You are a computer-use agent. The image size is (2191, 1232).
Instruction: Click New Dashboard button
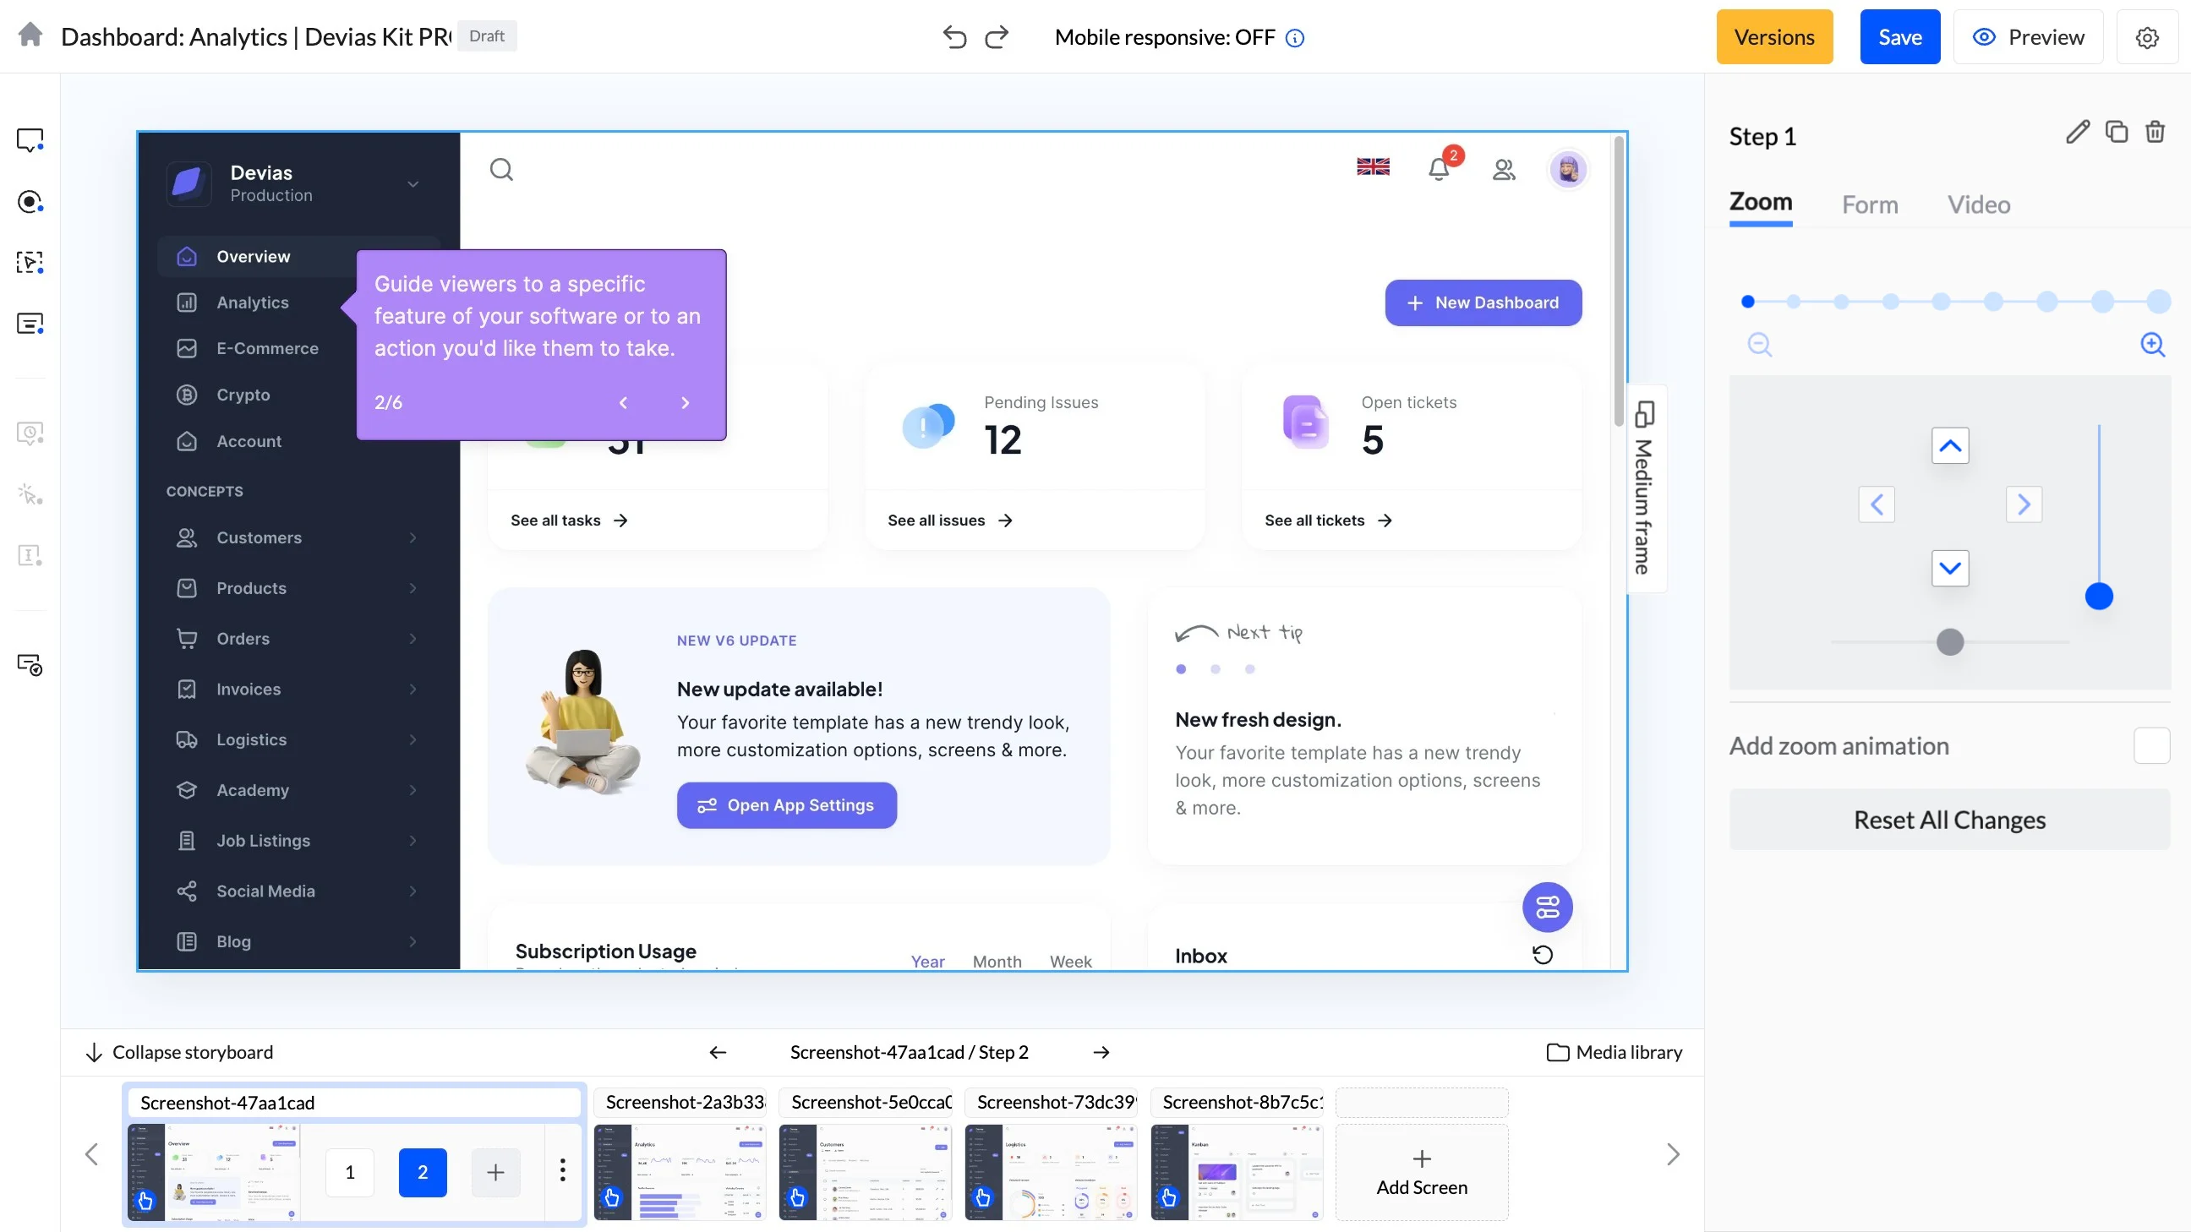(1483, 303)
